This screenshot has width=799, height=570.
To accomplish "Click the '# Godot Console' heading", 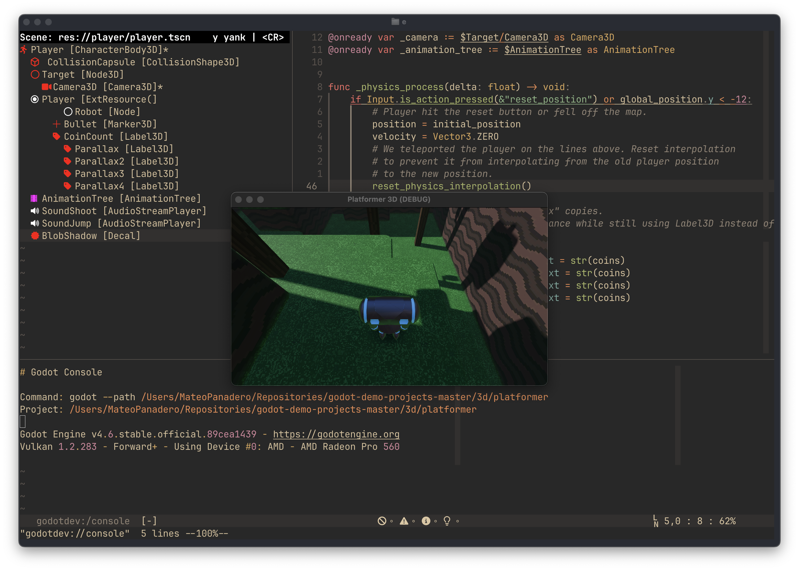I will (61, 372).
